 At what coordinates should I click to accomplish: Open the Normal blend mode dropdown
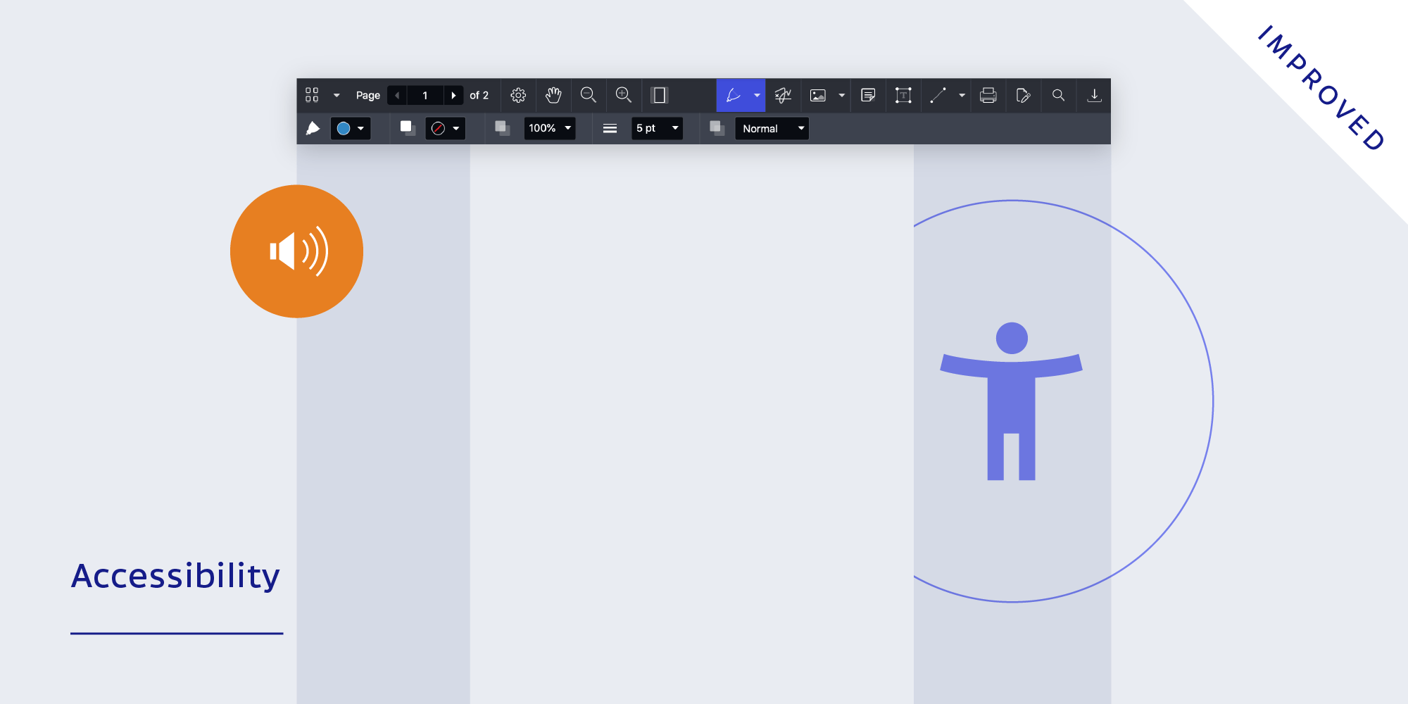point(772,128)
